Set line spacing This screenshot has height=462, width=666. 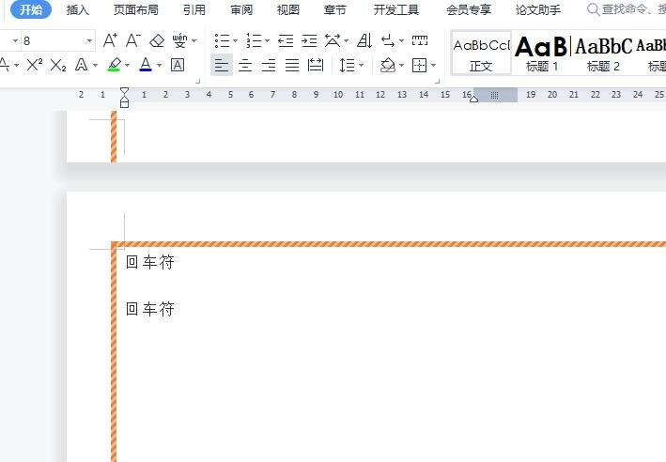click(x=347, y=65)
